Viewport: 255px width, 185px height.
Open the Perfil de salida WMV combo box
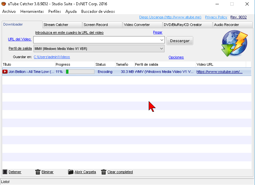[x=99, y=49]
